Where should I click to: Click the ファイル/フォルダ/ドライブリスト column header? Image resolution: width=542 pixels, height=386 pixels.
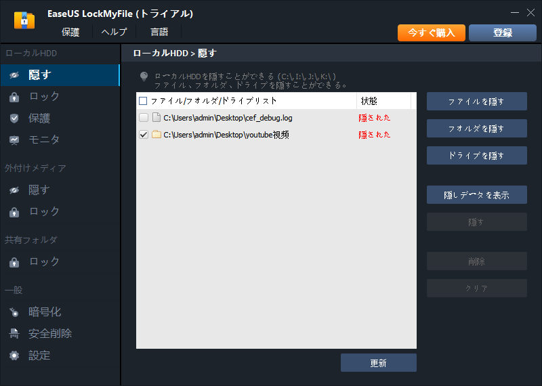213,101
